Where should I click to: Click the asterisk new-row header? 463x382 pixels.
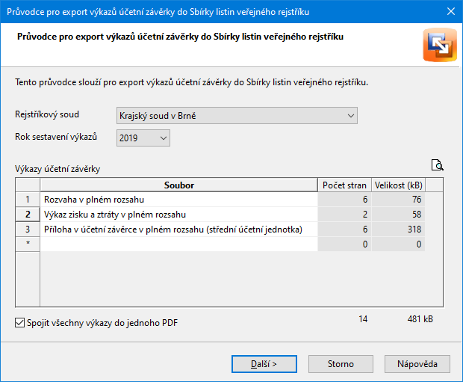(28, 244)
